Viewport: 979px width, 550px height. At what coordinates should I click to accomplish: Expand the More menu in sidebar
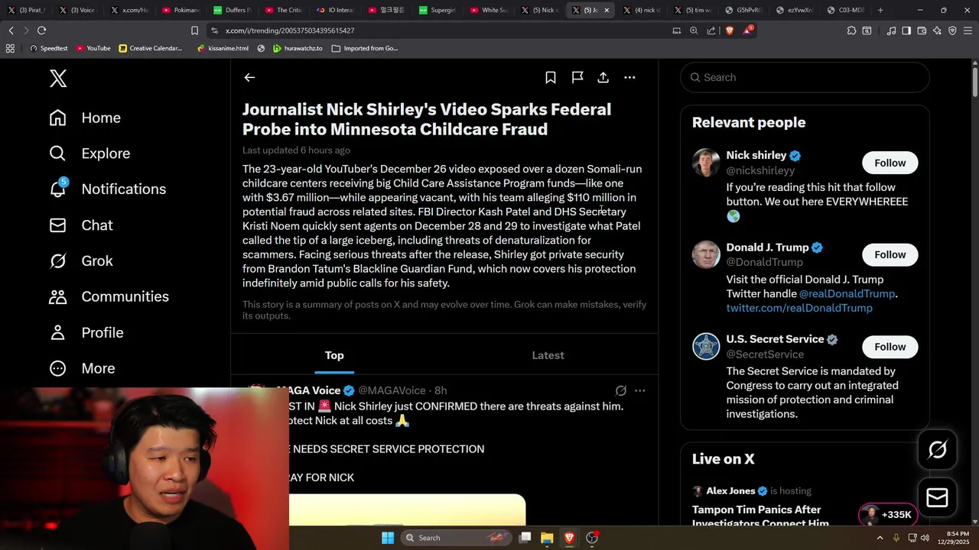click(82, 368)
